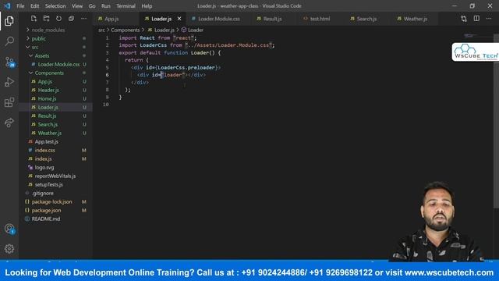This screenshot has height=281, width=499.
Task: Open reportWebVitals.js file
Action: tap(55, 176)
